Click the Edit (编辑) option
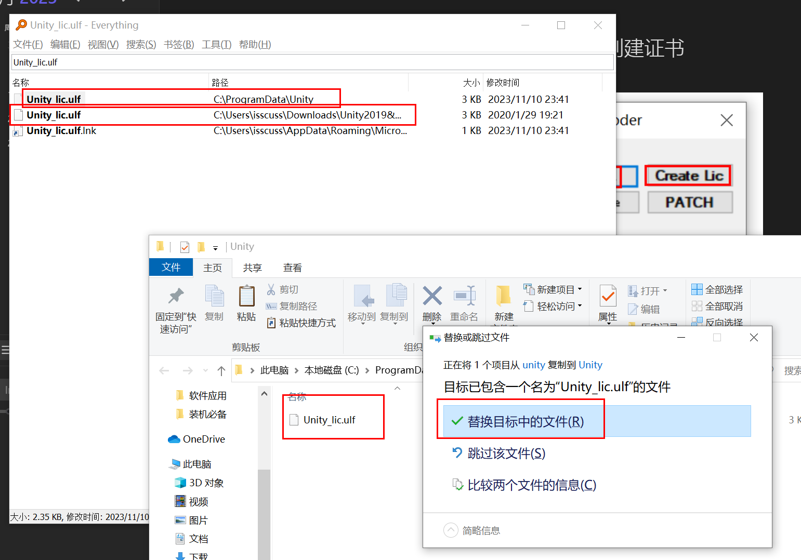The width and height of the screenshot is (801, 560). 644,309
